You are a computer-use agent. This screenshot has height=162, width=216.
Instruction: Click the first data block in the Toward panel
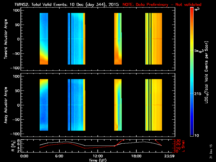pyautogui.click(x=44, y=39)
